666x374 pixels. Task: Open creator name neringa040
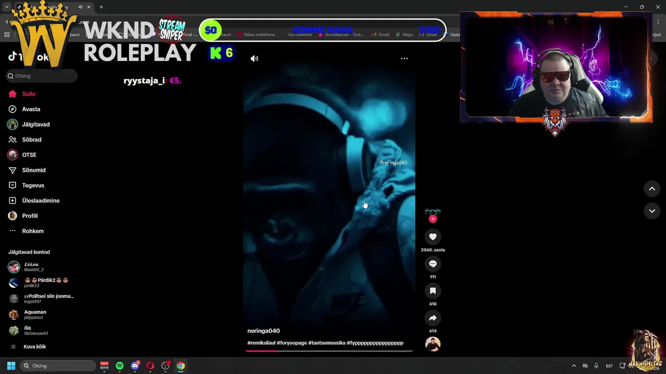[x=263, y=331]
